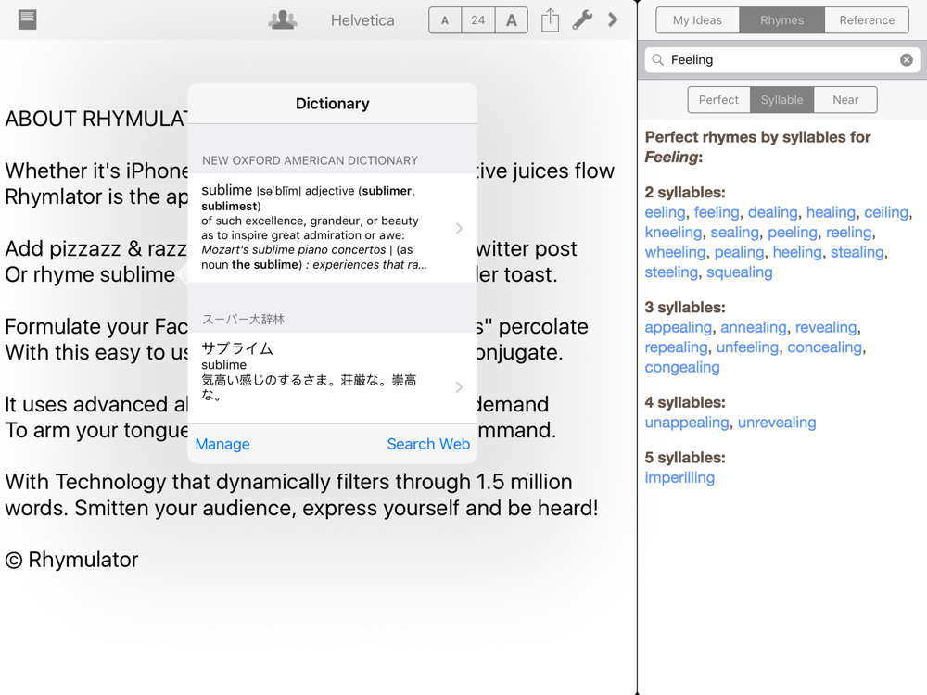Viewport: 927px width, 695px height.
Task: Tap Search Web in dictionary popup
Action: coord(428,444)
